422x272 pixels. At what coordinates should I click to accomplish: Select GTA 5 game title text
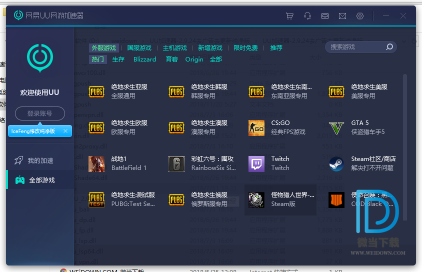[x=360, y=123]
